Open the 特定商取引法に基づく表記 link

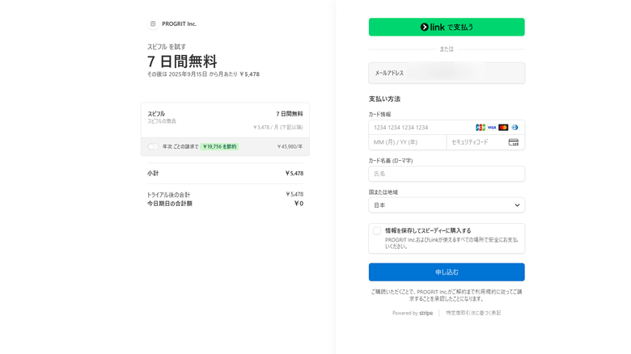tap(473, 313)
